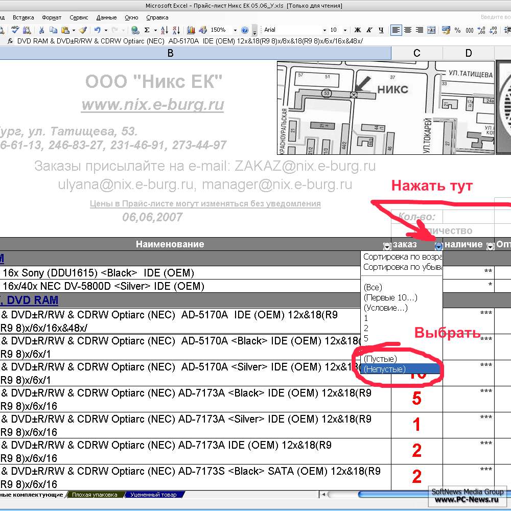Apply currency number format
Viewport: 511px width, 511px height.
[446, 30]
